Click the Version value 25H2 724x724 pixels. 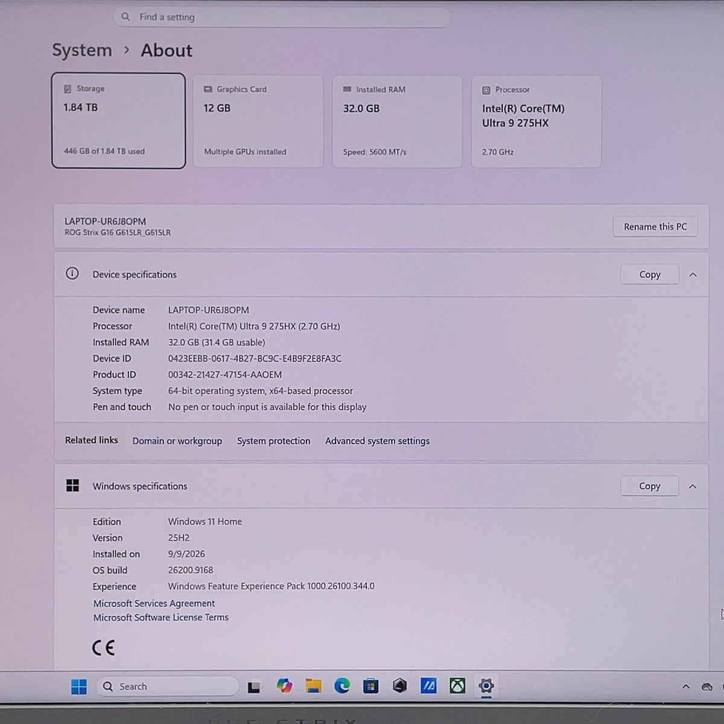[x=179, y=538]
